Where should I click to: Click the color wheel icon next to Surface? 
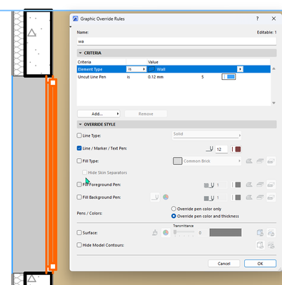coord(166,232)
